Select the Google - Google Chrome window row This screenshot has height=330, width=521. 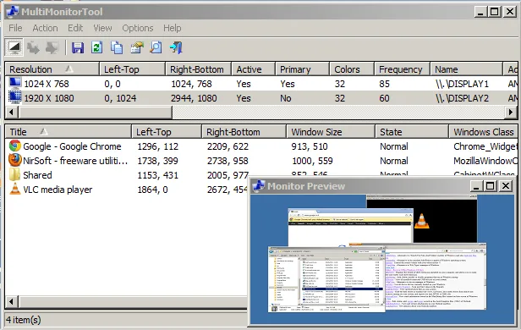click(x=261, y=146)
